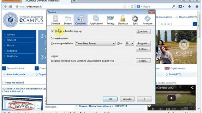Viewport: 202px width, 113px height.
Task: Open the Sicurezza padlock tab
Action: (x=123, y=20)
